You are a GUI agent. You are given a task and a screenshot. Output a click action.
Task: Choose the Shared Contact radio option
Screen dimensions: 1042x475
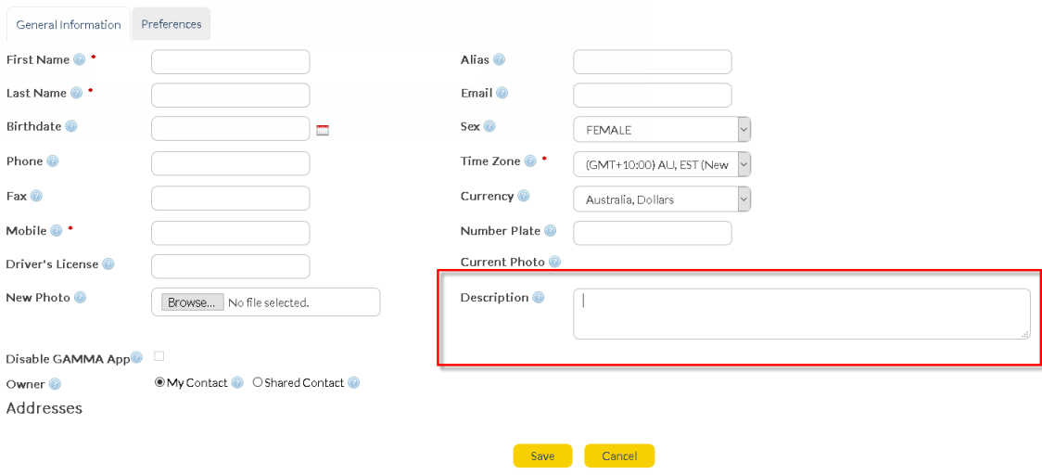pos(258,382)
